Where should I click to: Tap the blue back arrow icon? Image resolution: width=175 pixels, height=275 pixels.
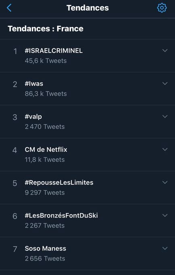9,8
